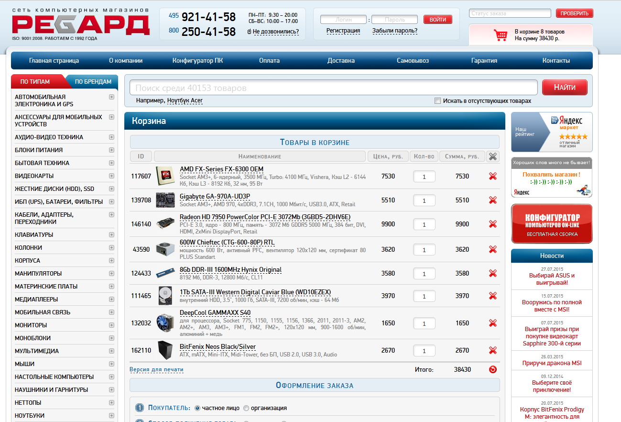The image size is (621, 422).
Task: Open the Оплата menu item
Action: point(270,61)
